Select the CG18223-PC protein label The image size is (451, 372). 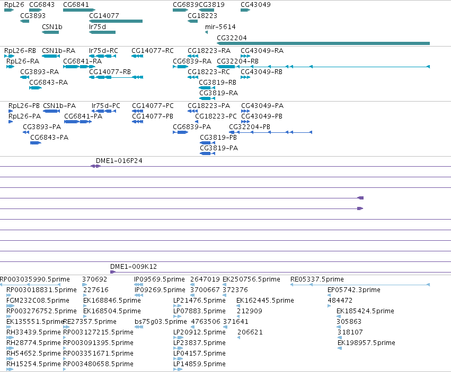point(216,116)
